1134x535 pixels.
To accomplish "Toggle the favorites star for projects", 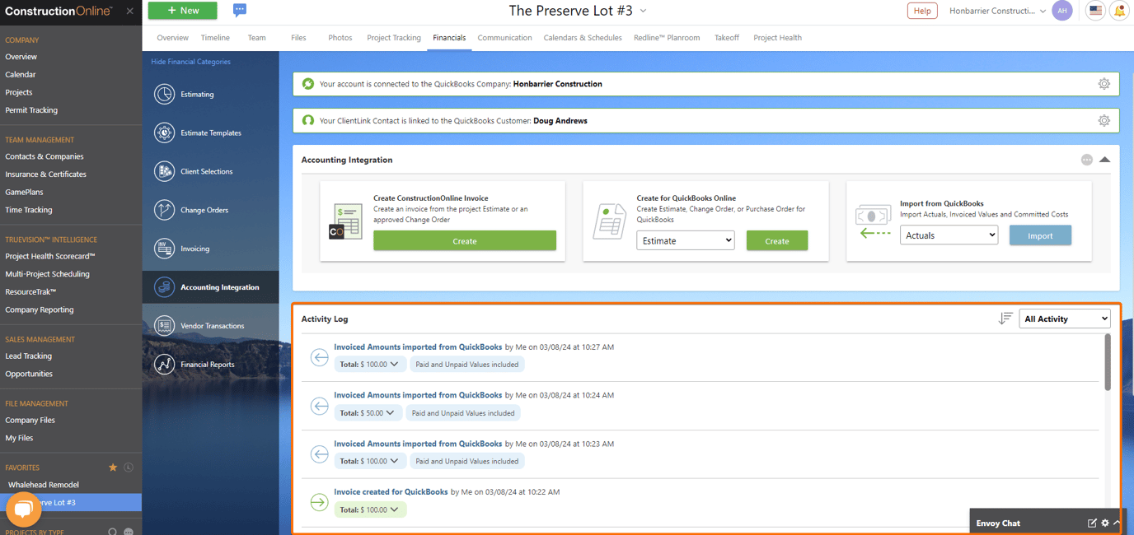I will (113, 467).
